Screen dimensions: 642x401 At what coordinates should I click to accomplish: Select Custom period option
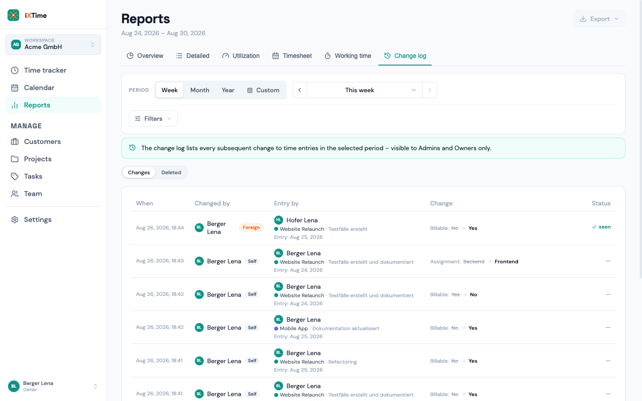[263, 90]
